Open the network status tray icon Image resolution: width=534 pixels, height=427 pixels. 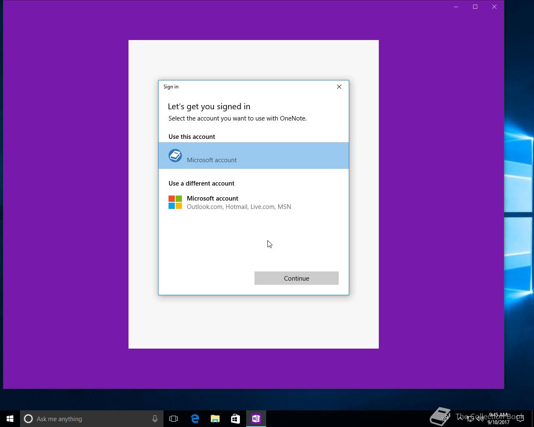470,419
